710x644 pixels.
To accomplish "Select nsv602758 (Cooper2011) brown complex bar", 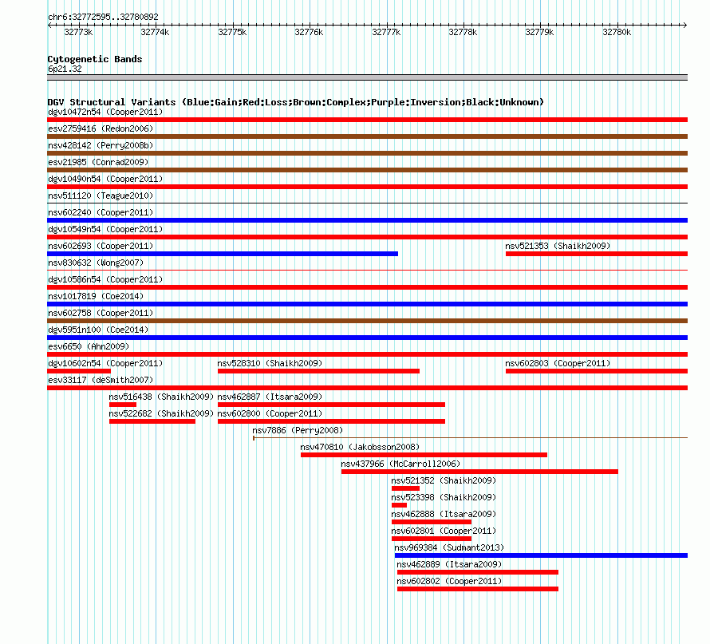I will click(x=367, y=321).
